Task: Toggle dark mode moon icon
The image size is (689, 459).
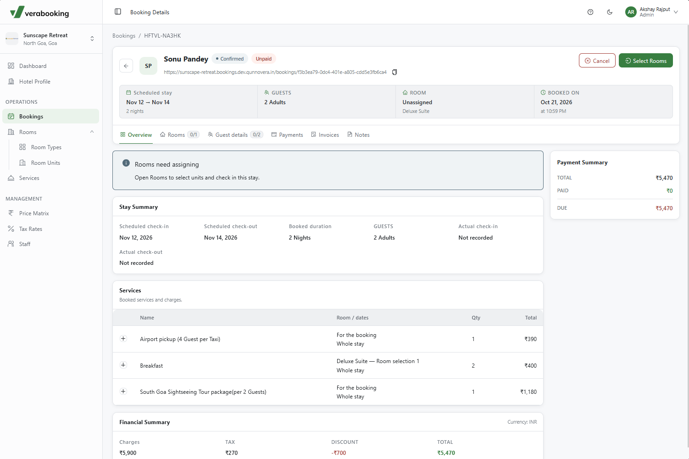Action: point(610,12)
